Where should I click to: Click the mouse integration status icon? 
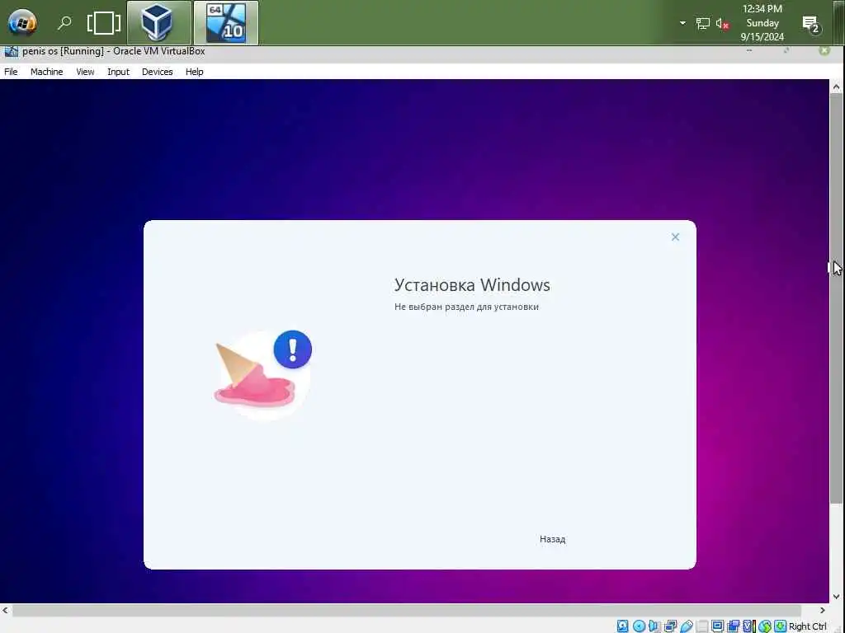765,626
